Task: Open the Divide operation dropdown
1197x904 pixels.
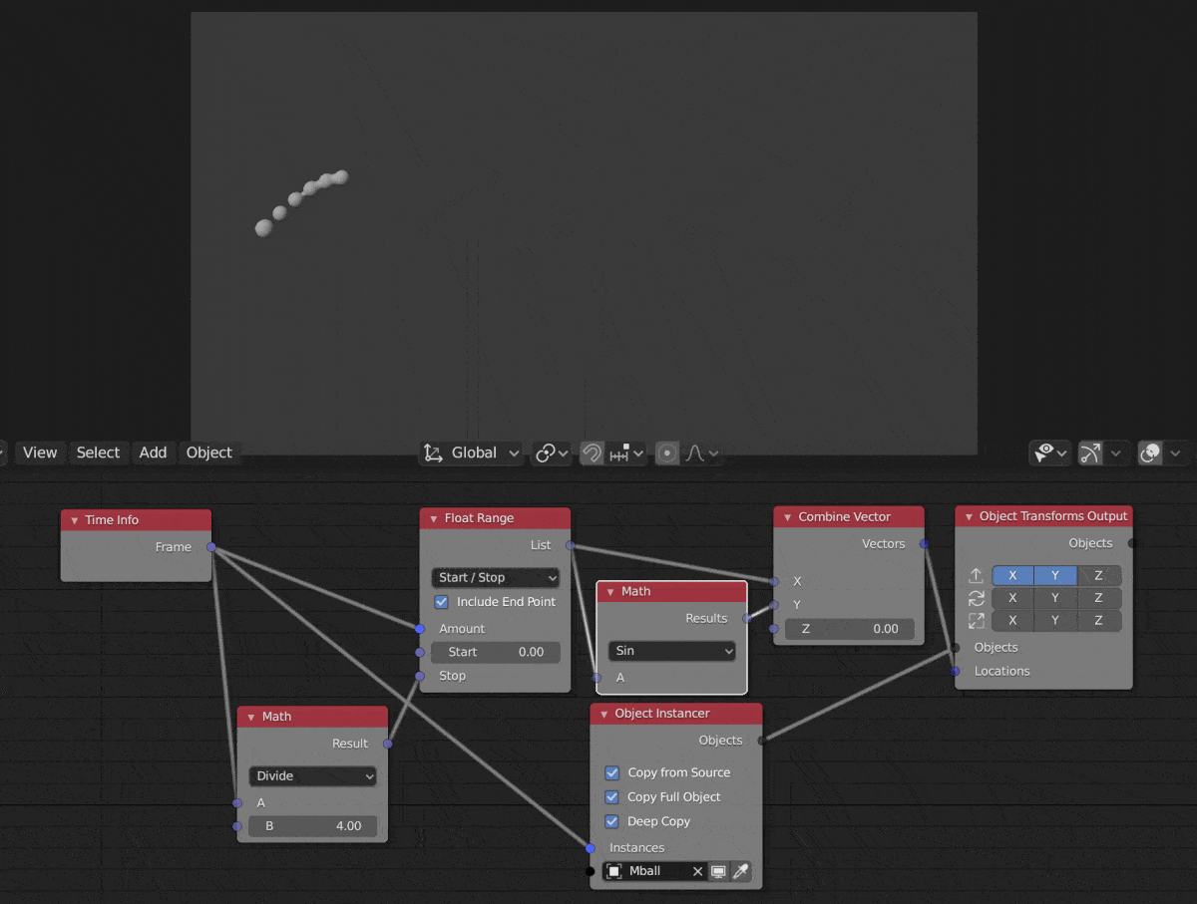Action: pos(313,775)
